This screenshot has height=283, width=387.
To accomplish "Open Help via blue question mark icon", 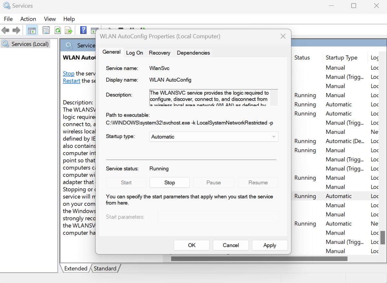I will [x=83, y=30].
